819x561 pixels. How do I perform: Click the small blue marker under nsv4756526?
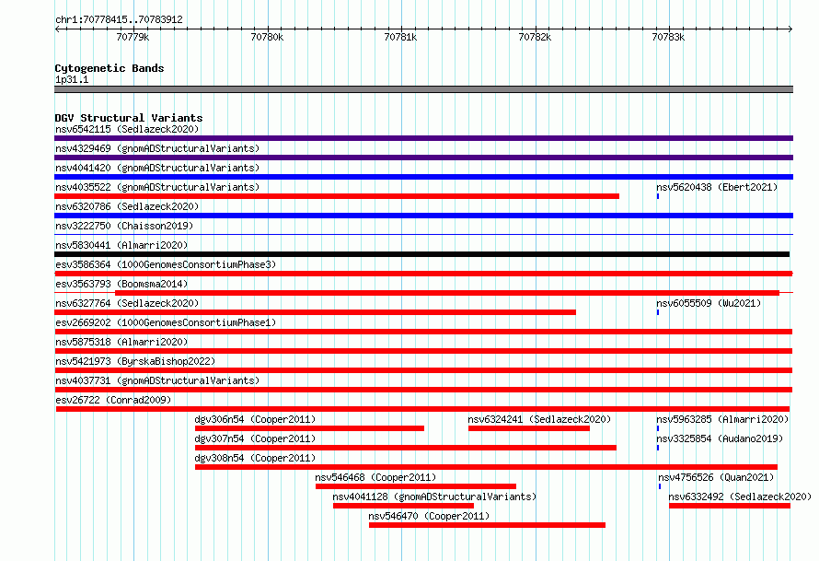click(x=660, y=486)
